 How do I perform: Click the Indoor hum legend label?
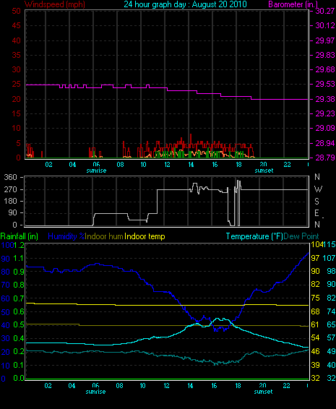104,236
